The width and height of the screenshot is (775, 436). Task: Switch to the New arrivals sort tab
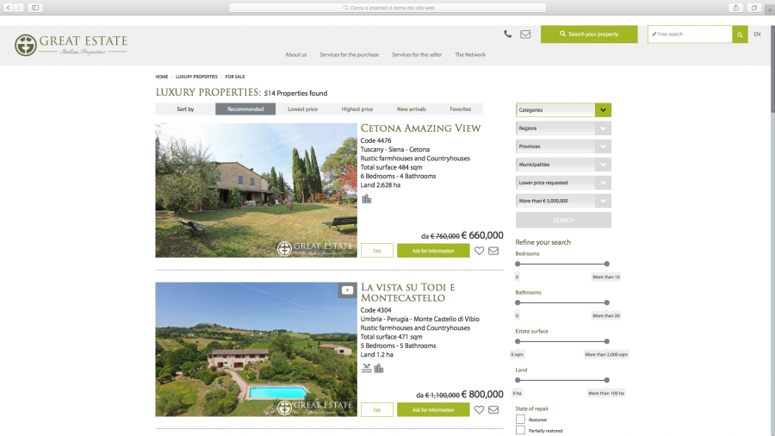412,109
